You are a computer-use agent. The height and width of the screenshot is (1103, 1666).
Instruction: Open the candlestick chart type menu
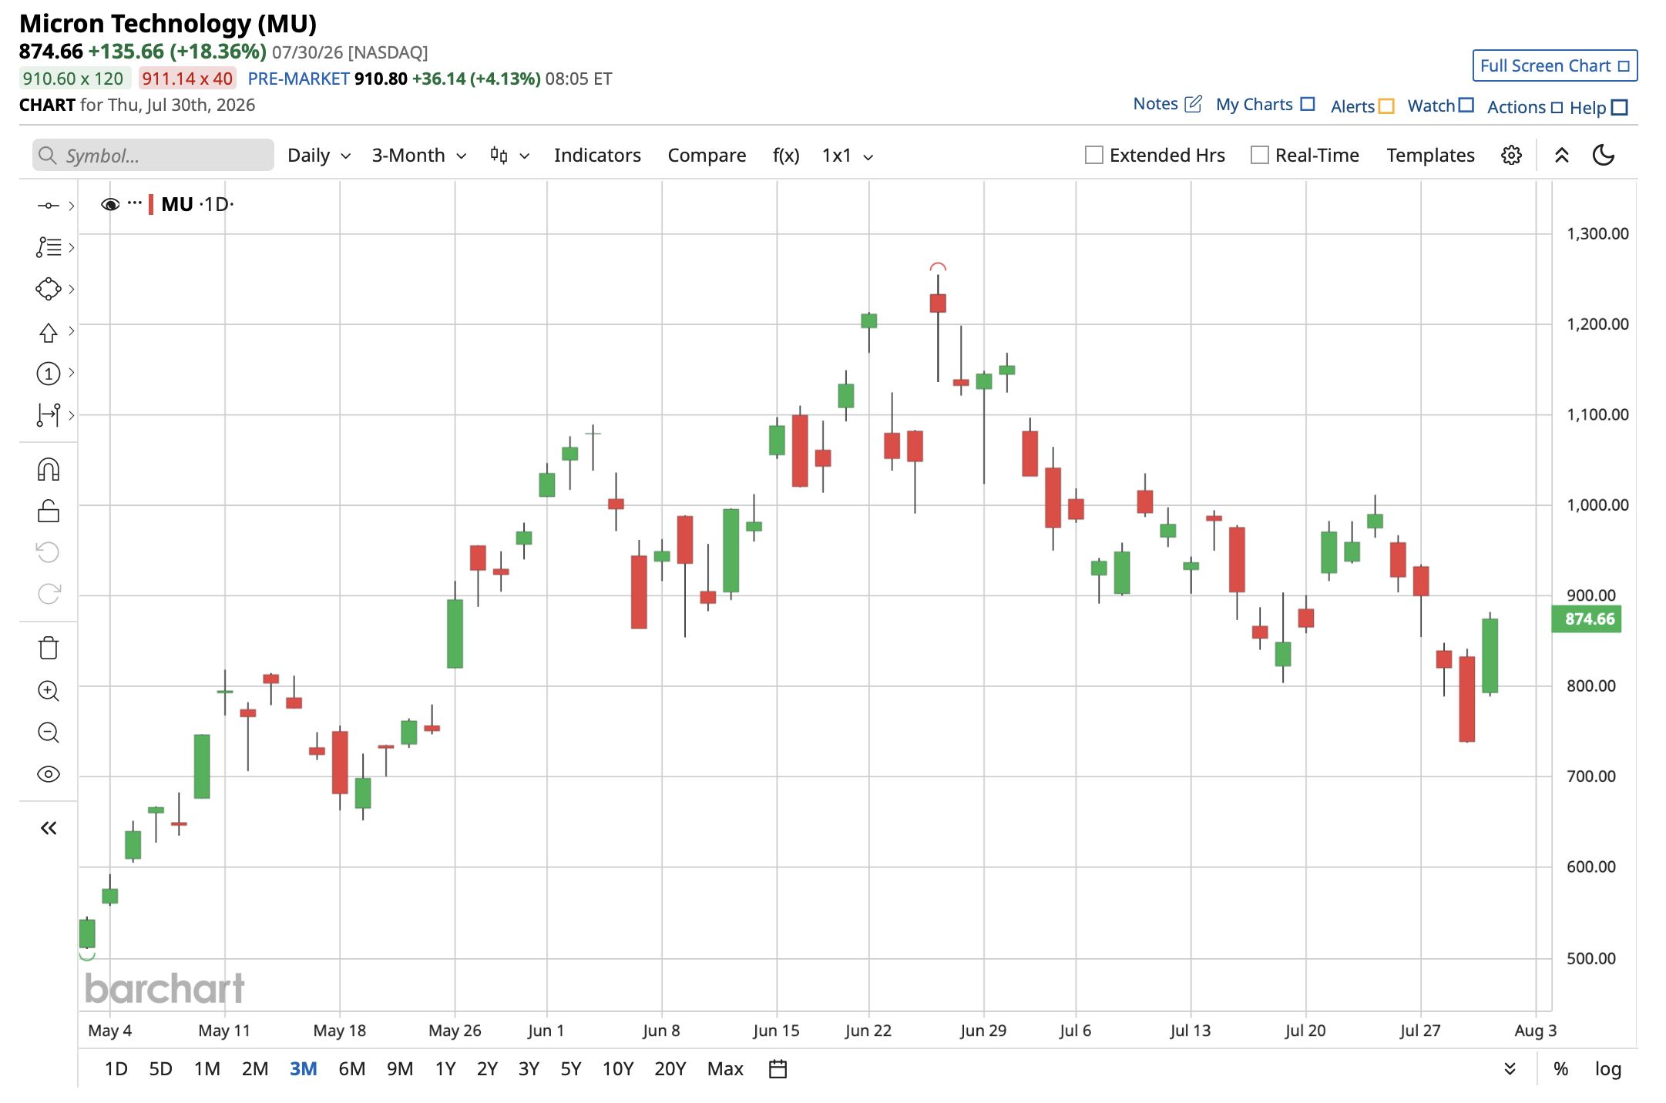[x=509, y=156]
